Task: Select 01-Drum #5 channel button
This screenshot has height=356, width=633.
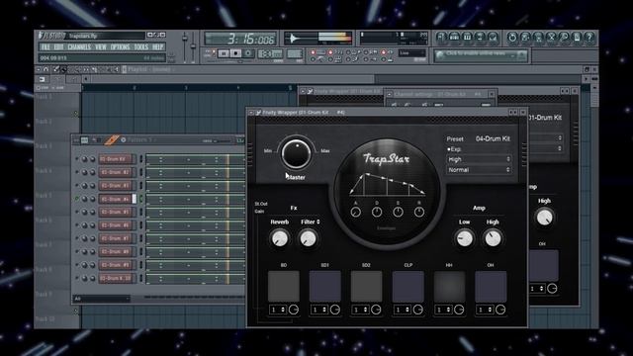Action: click(116, 212)
